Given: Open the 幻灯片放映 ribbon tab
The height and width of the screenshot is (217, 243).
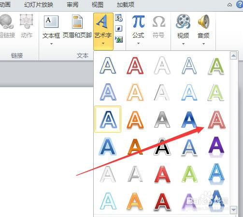Looking at the screenshot, I should point(39,4).
